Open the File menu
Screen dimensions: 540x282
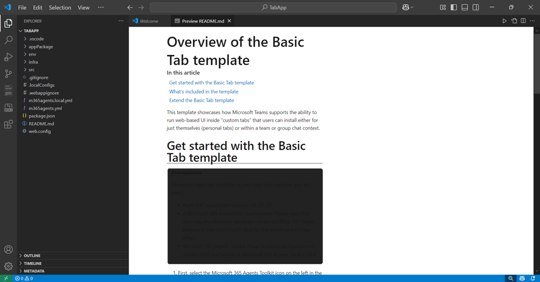pyautogui.click(x=22, y=7)
